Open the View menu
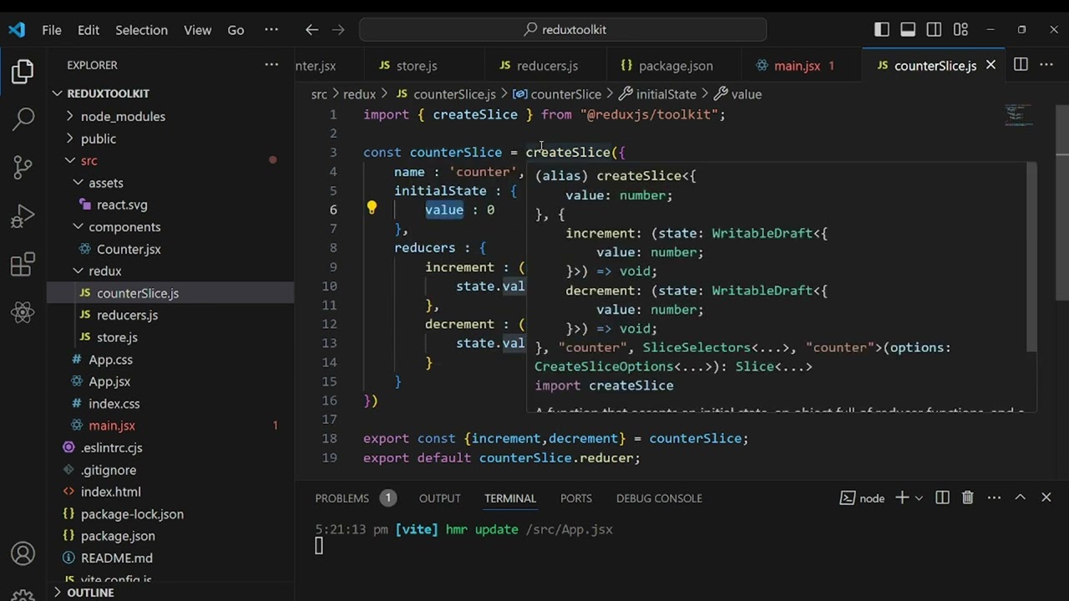 point(197,29)
